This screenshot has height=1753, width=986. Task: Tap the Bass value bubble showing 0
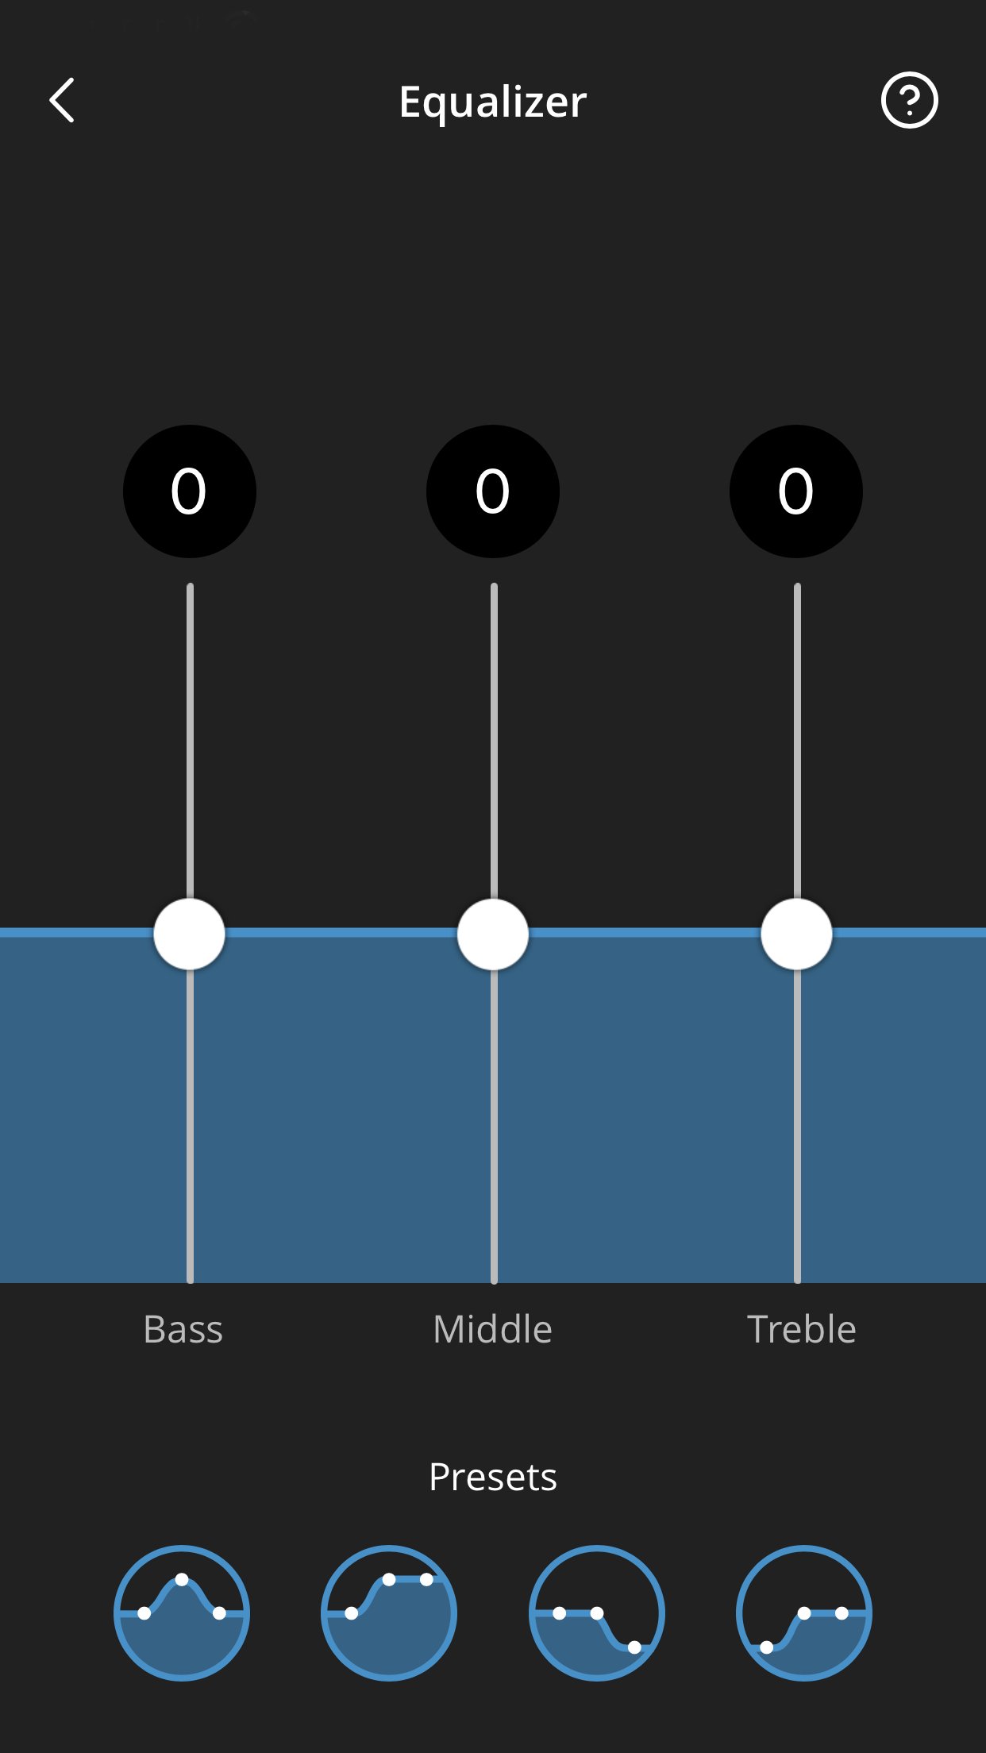pyautogui.click(x=190, y=491)
